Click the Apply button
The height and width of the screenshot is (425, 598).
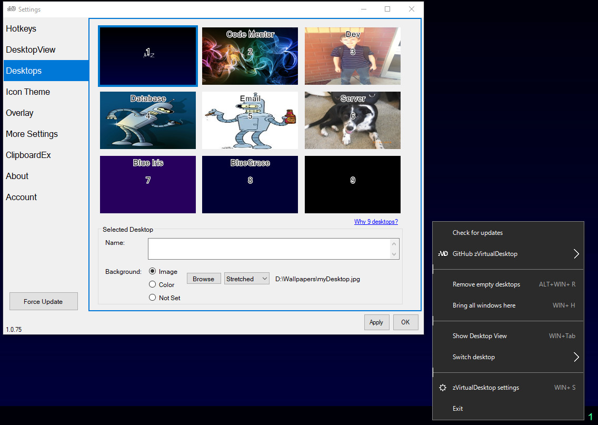pyautogui.click(x=376, y=322)
